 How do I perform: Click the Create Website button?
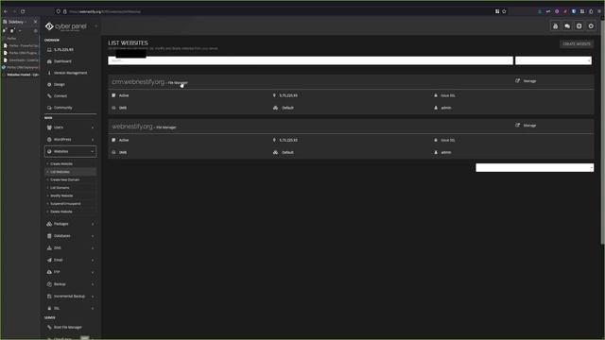coord(577,44)
